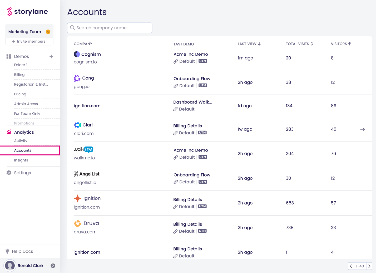Viewport: 376px width, 273px height.
Task: Open Help Docs
Action: pos(22,251)
